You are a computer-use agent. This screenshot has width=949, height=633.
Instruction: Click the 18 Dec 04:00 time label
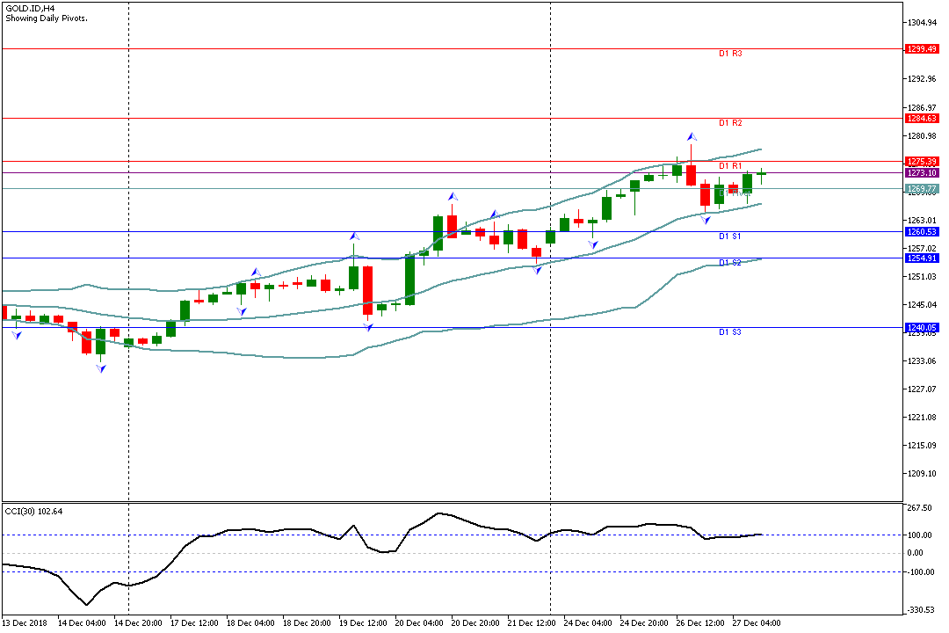[250, 623]
